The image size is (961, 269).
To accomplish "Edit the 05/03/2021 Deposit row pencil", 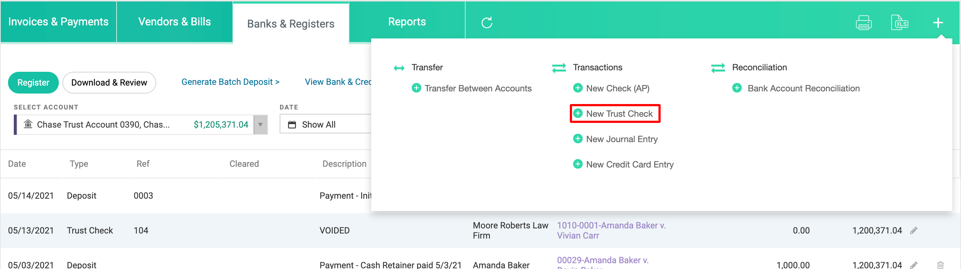I will pyautogui.click(x=914, y=265).
